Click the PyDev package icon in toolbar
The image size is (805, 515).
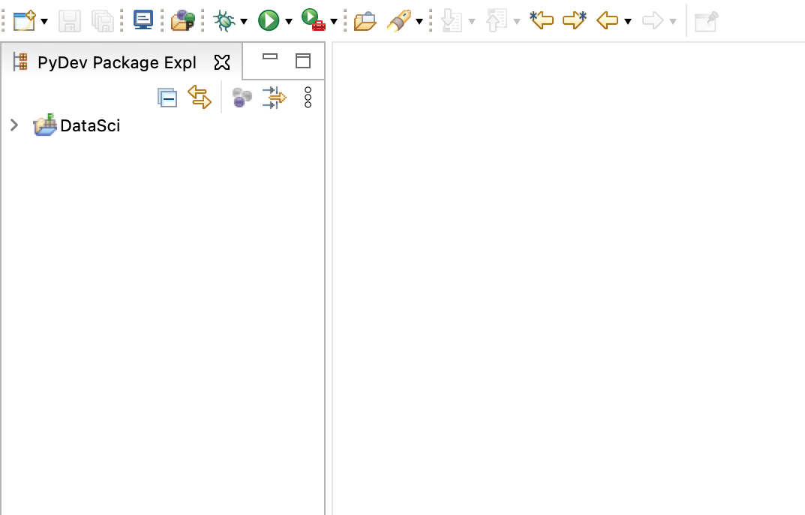[183, 20]
